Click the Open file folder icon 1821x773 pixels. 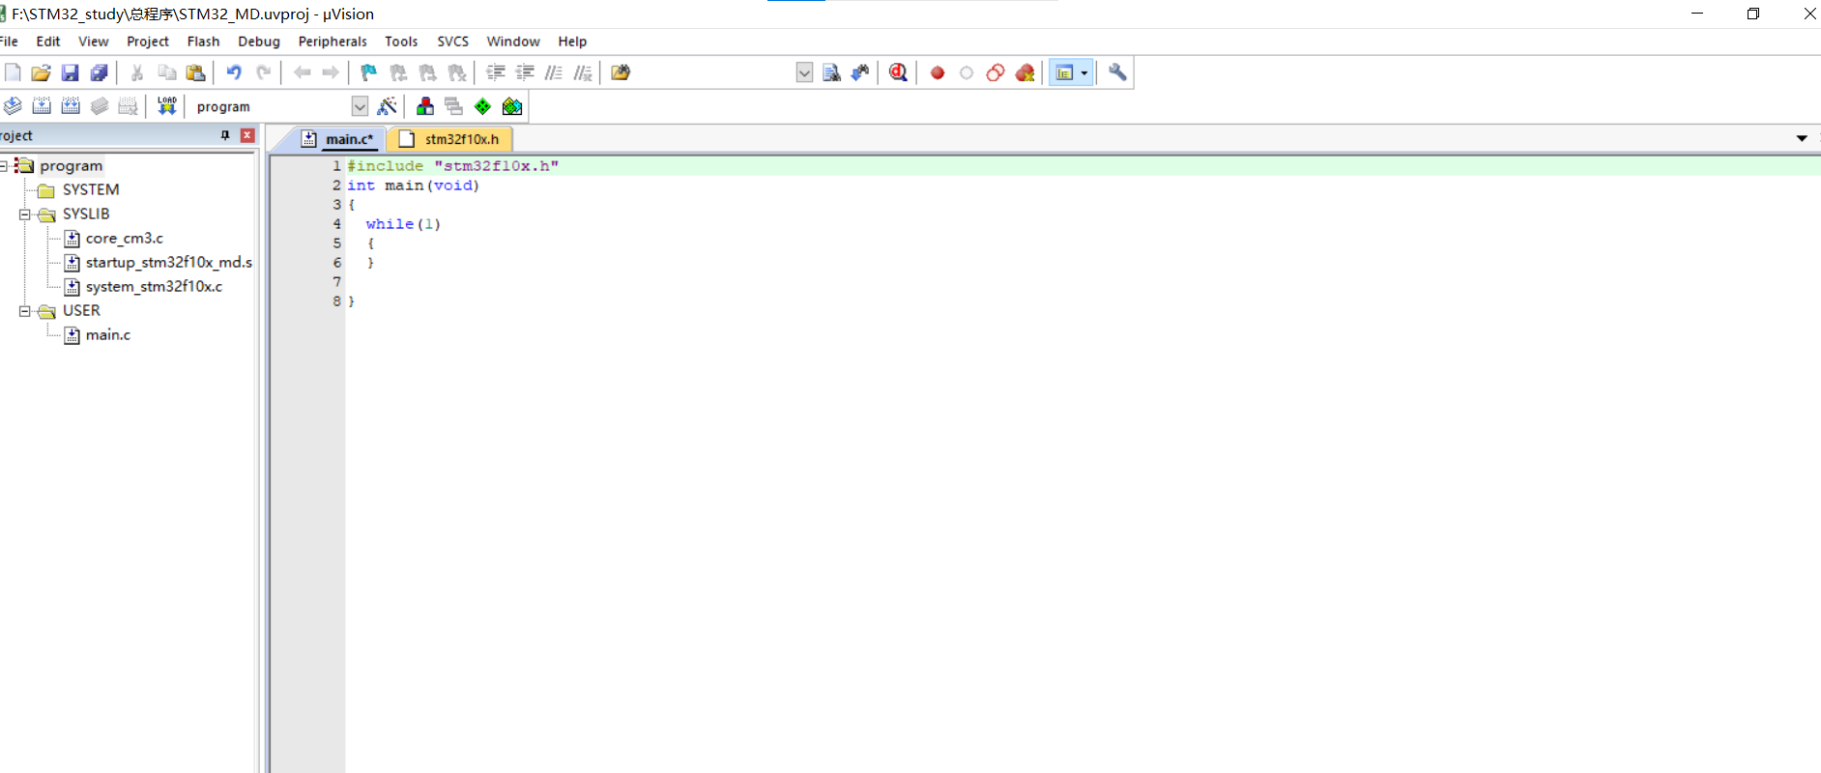(41, 72)
